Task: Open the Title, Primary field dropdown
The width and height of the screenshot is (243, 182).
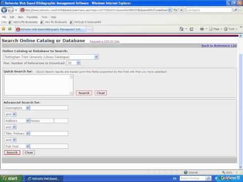Action: pos(28,133)
